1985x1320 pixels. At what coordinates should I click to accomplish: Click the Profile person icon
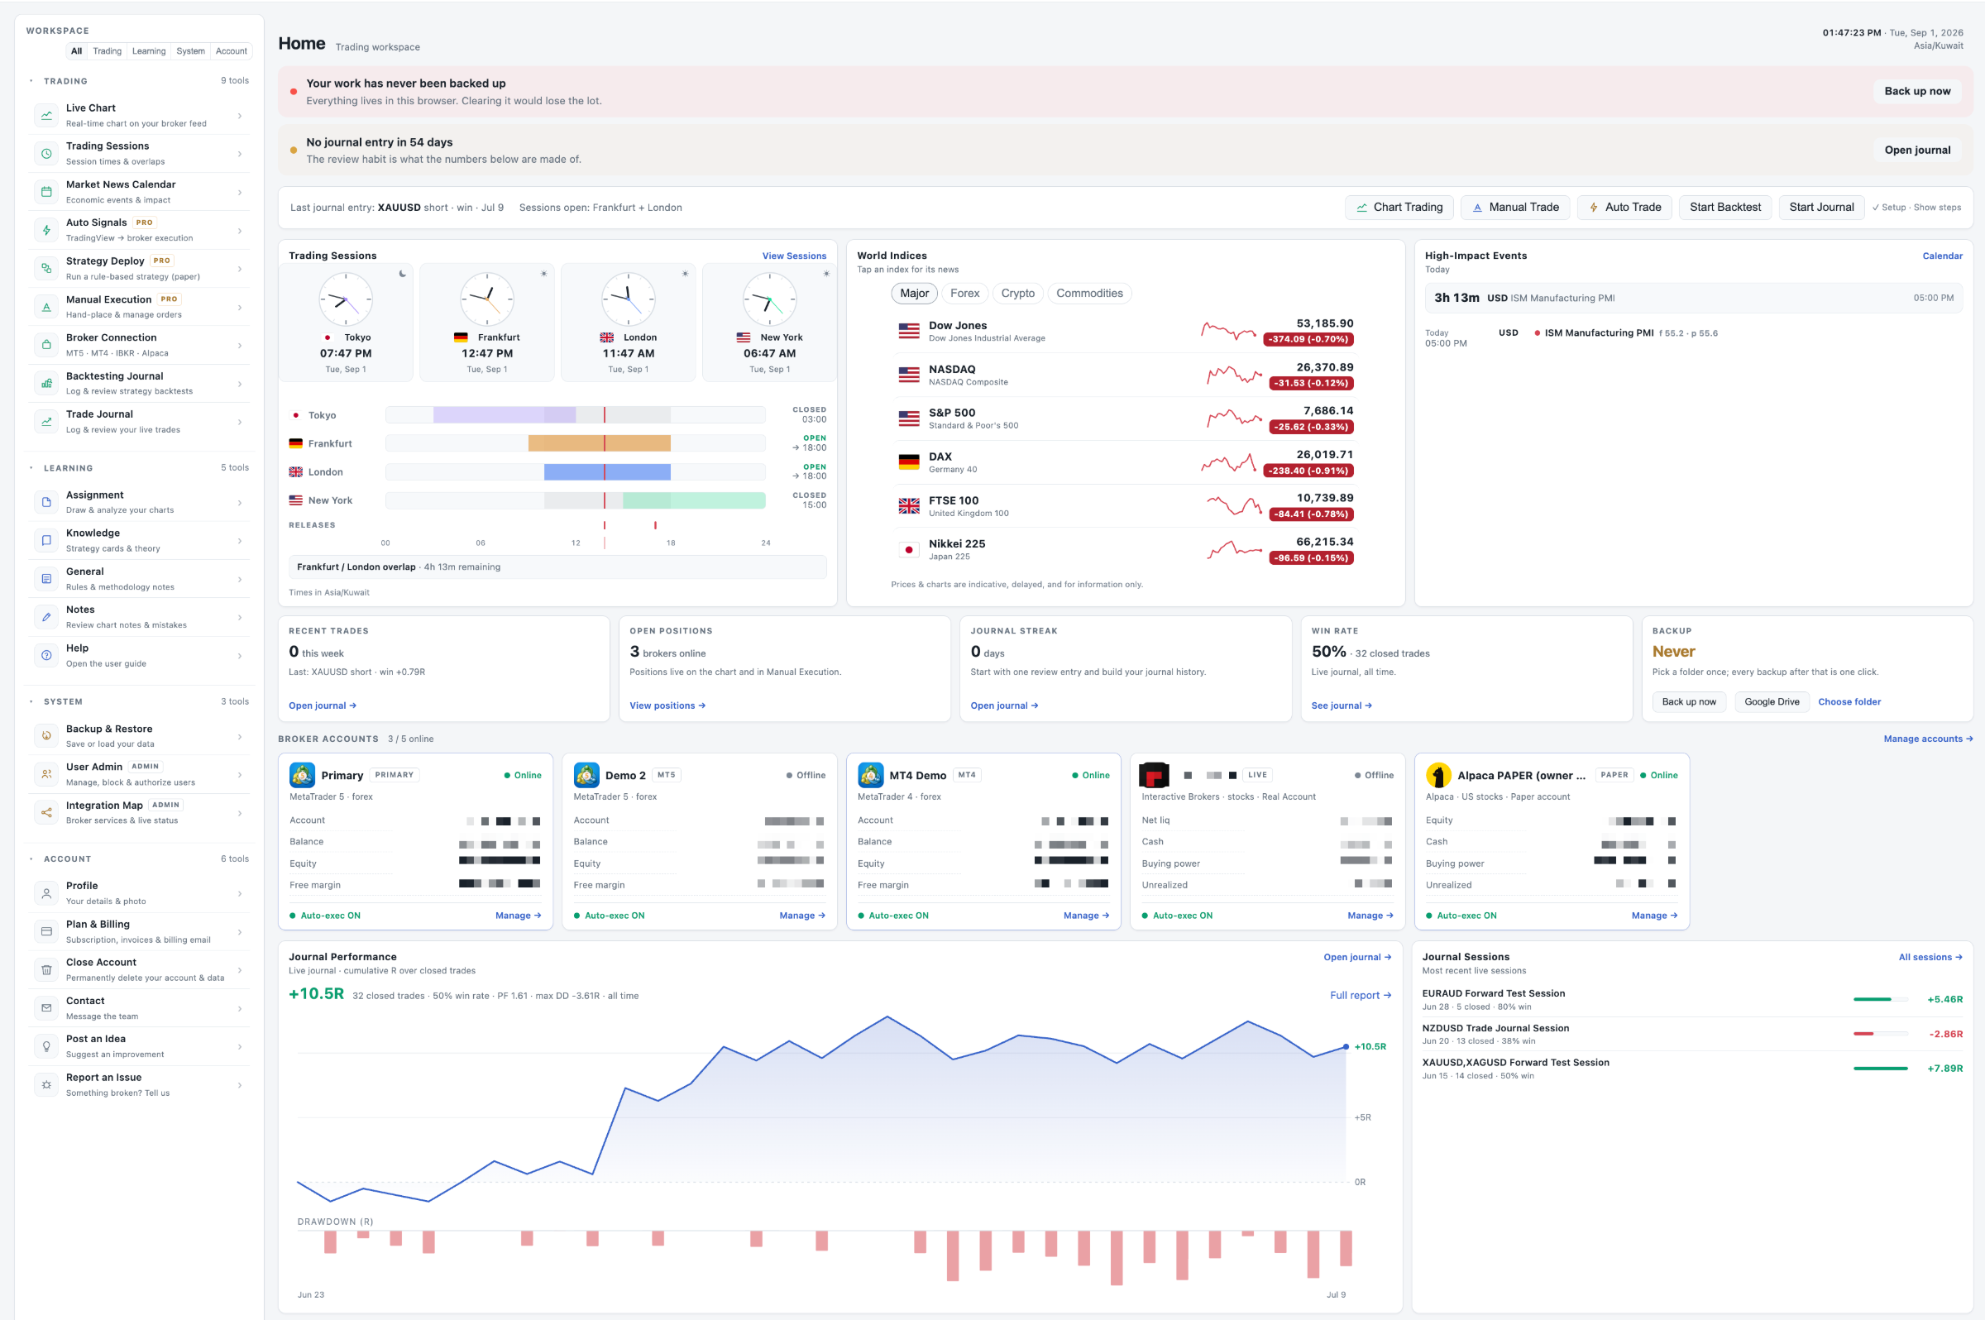(46, 893)
